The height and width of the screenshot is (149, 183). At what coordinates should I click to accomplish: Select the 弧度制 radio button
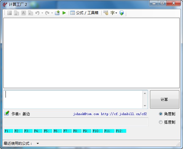tap(161, 122)
